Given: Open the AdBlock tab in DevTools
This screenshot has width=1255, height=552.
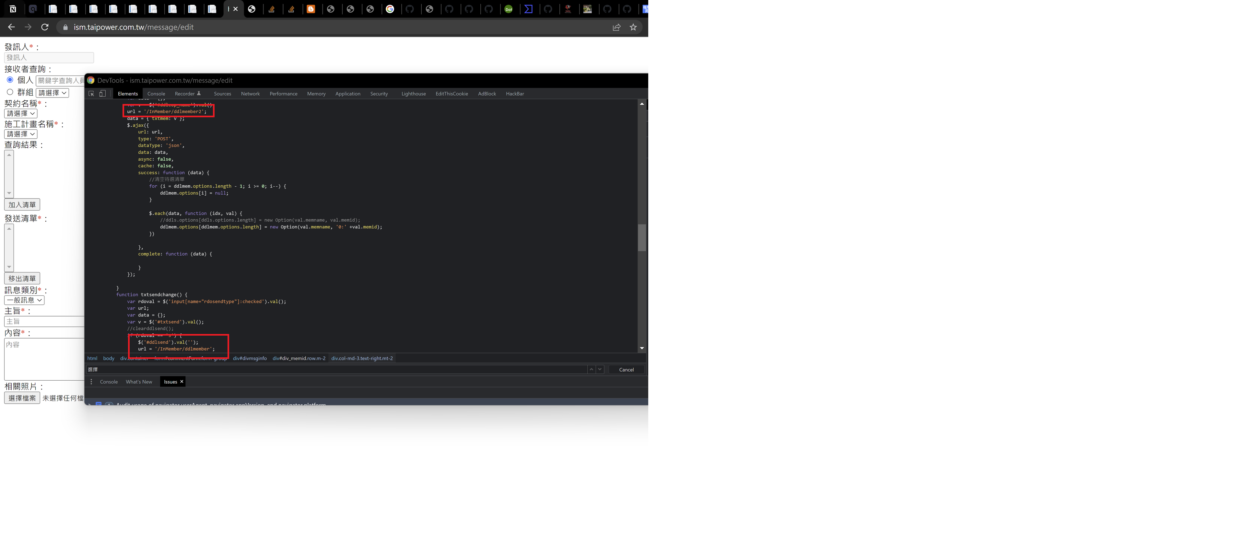Looking at the screenshot, I should (487, 94).
